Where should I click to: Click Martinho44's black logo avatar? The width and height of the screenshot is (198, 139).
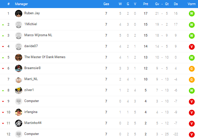(x=19, y=123)
